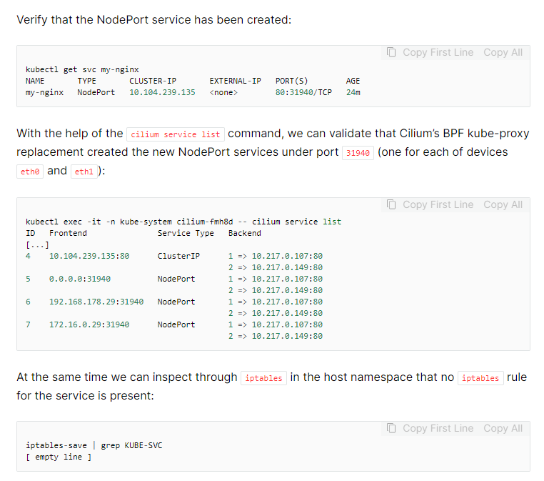Viewport: 544px width, 481px height.
Task: Click 'iptables-save | grep KUBE-SVC' command
Action: pos(94,445)
